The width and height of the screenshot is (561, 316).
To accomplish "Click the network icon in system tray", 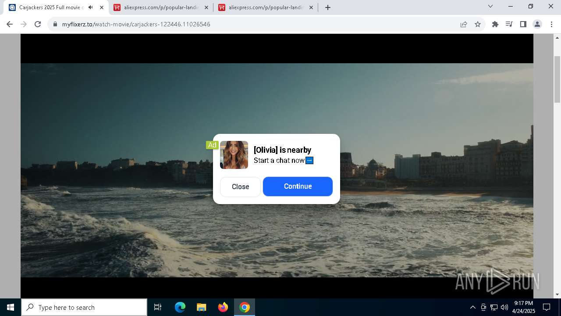I will [494, 307].
